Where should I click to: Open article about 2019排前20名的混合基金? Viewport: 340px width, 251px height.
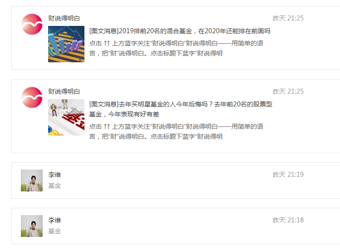[180, 31]
